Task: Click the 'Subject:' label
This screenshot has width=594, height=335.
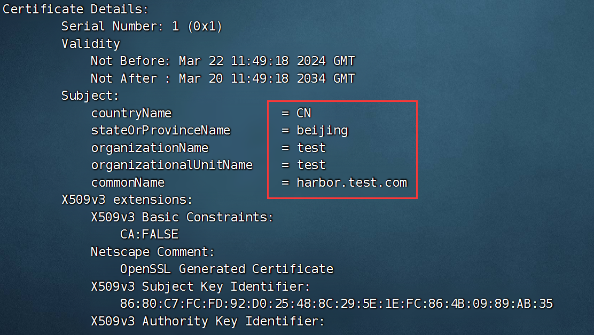Action: 90,95
